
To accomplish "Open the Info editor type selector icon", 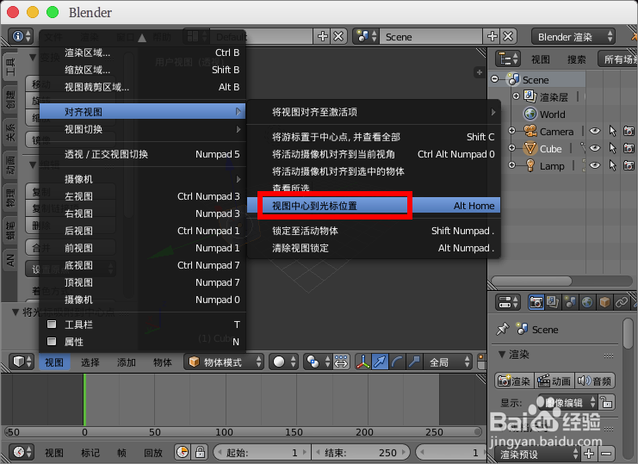I will (22, 37).
